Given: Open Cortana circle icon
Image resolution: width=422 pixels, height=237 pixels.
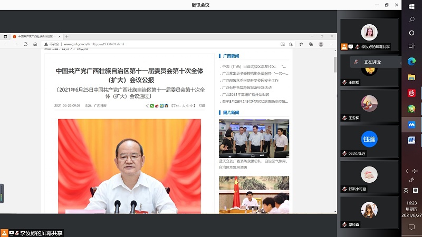Looking at the screenshot, I should click(411, 33).
